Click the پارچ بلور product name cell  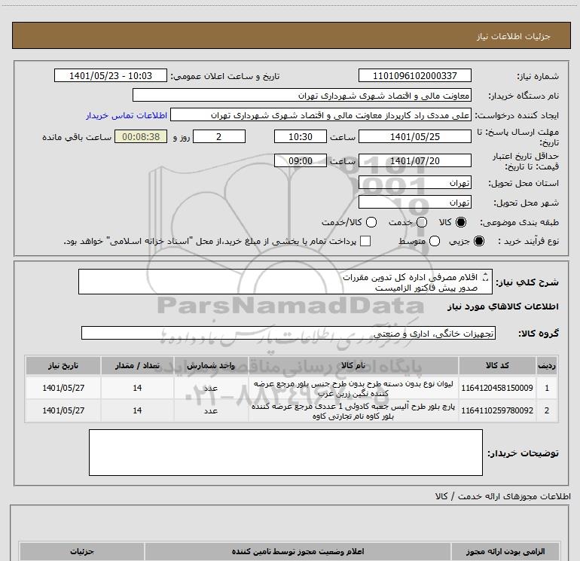353,411
